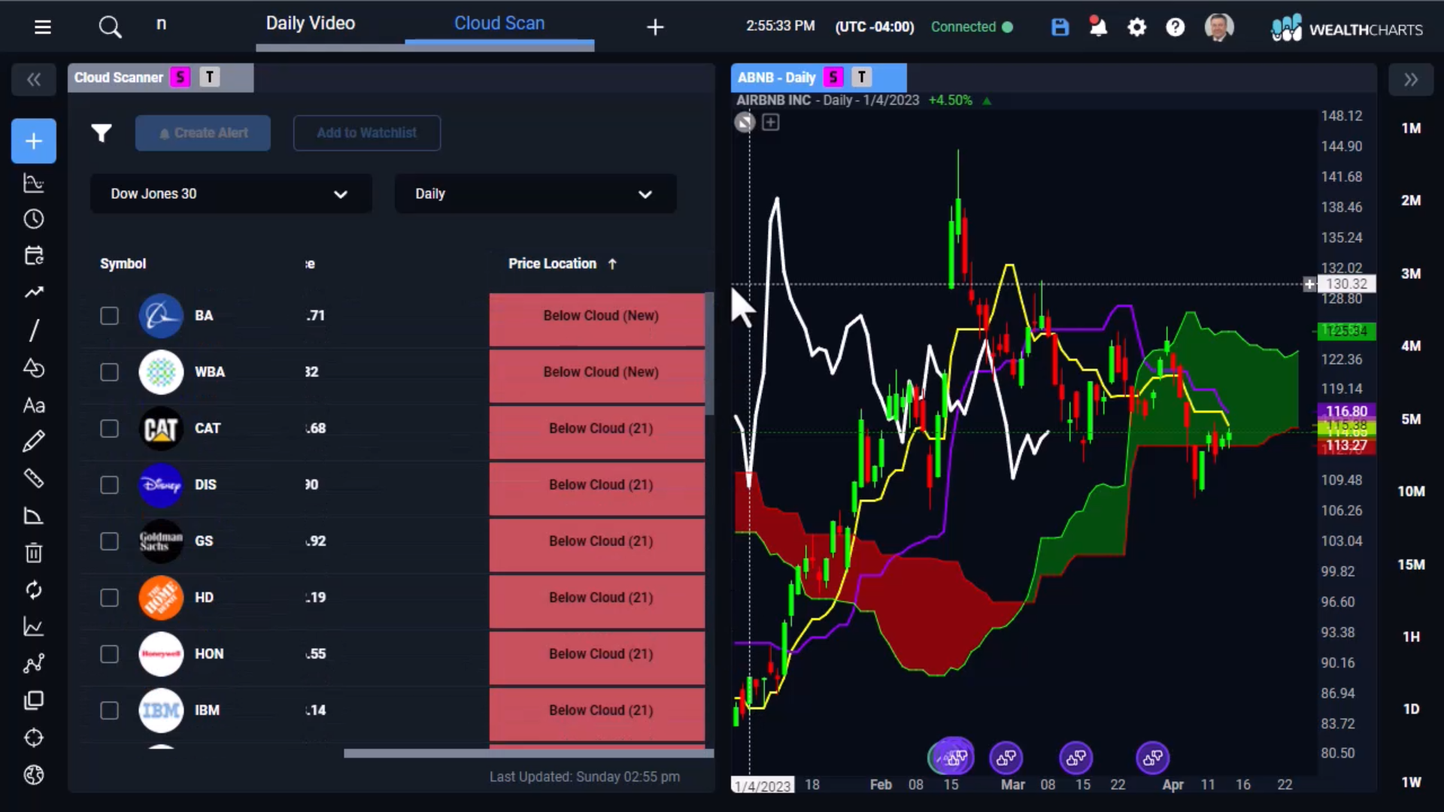Tick the IBM row checkbox
Viewport: 1444px width, 812px height.
tap(110, 710)
